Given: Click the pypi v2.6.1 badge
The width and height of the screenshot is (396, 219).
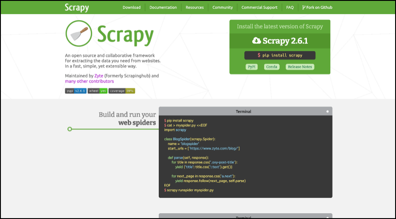Looking at the screenshot, I should [76, 91].
